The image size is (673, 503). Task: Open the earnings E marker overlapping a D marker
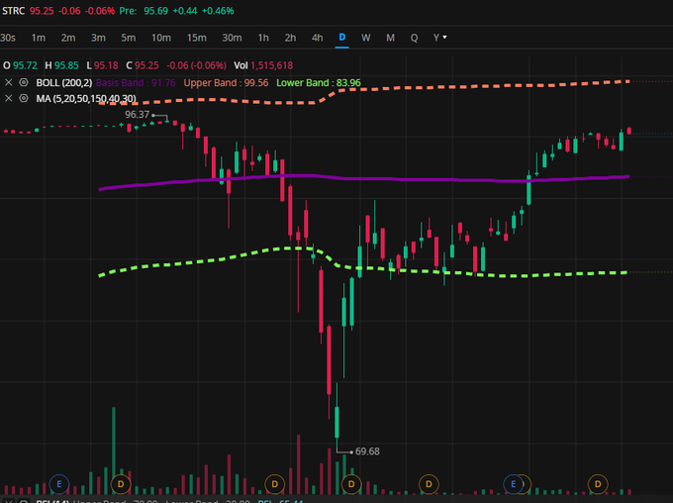pyautogui.click(x=513, y=484)
